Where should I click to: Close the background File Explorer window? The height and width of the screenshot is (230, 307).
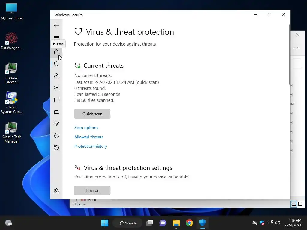(x=298, y=35)
